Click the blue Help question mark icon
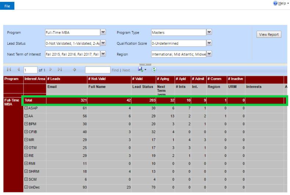The width and height of the screenshot is (290, 195). [275, 3]
